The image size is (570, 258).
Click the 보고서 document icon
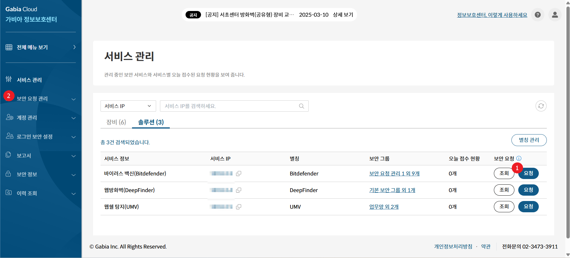tap(8, 155)
